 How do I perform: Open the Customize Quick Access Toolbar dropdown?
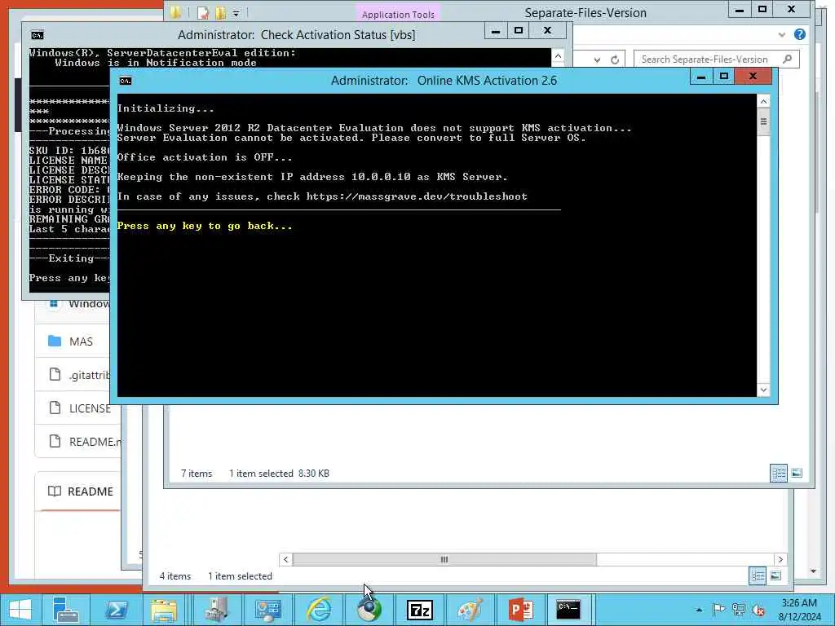(236, 13)
